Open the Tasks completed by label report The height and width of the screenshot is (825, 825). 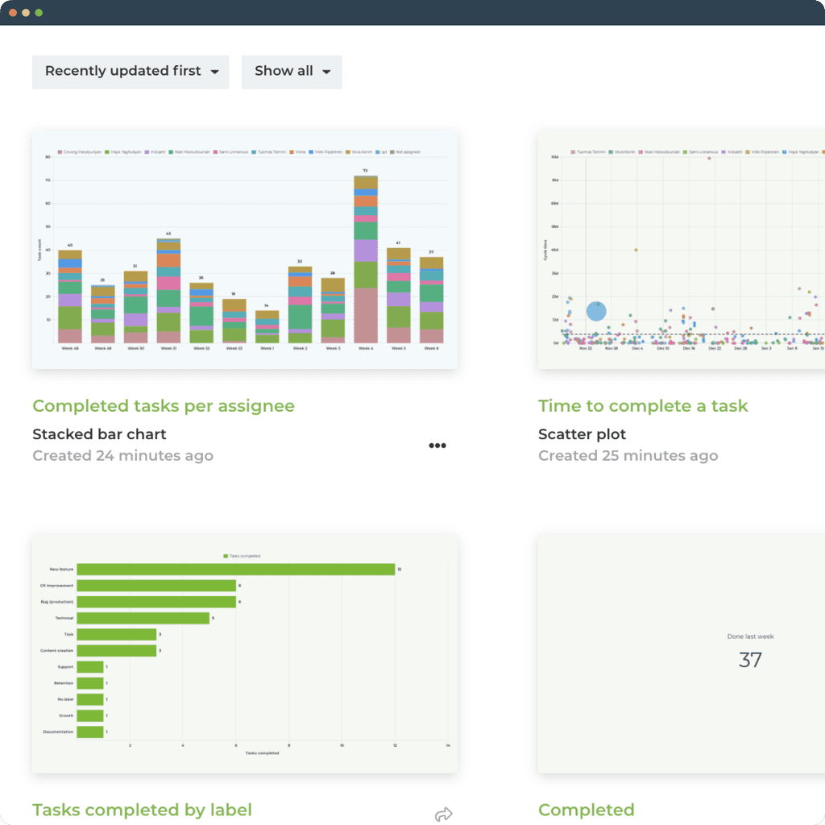pyautogui.click(x=142, y=810)
